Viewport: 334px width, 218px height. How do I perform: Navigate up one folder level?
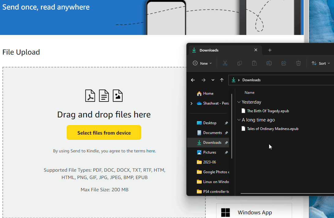tap(222, 80)
